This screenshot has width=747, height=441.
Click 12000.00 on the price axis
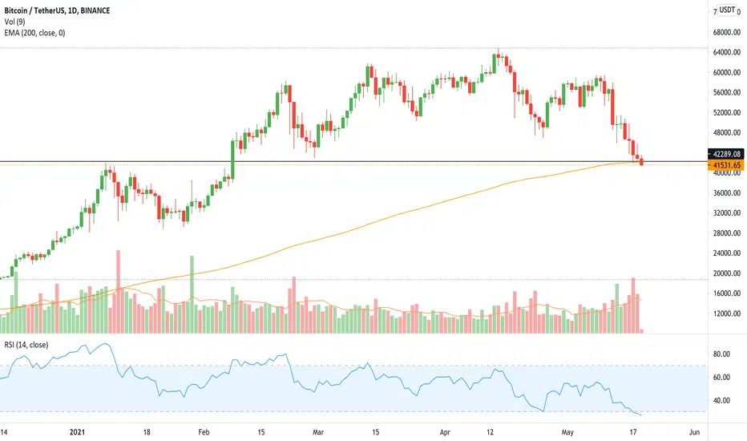point(726,314)
